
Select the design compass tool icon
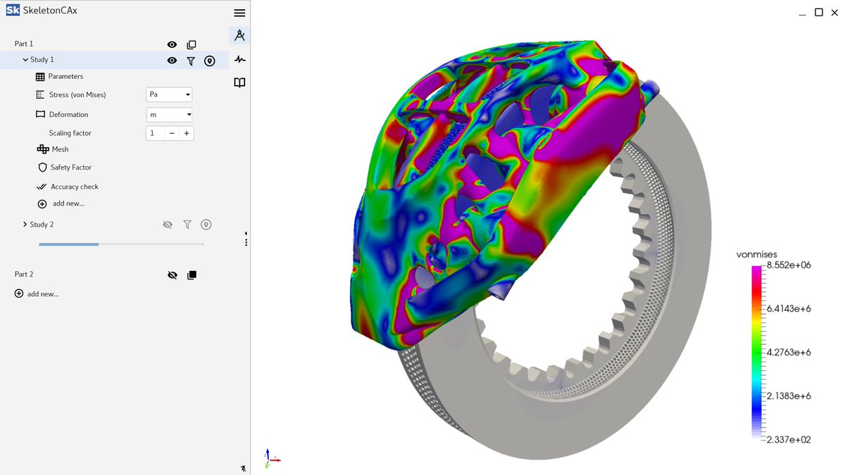point(239,35)
